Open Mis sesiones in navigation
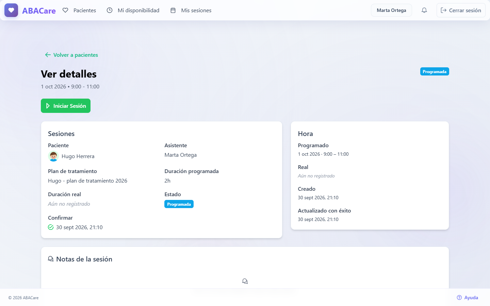This screenshot has height=306, width=490. (191, 10)
